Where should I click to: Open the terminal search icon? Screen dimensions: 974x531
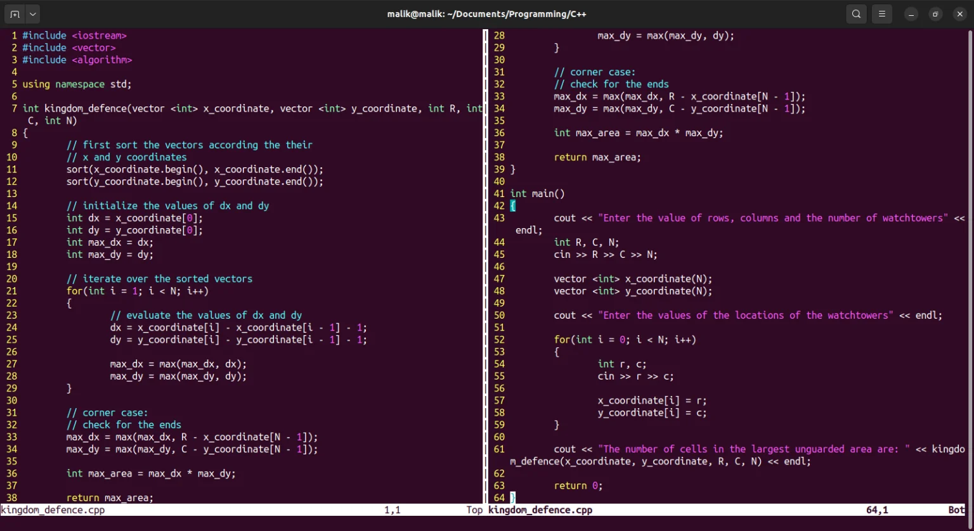[857, 14]
